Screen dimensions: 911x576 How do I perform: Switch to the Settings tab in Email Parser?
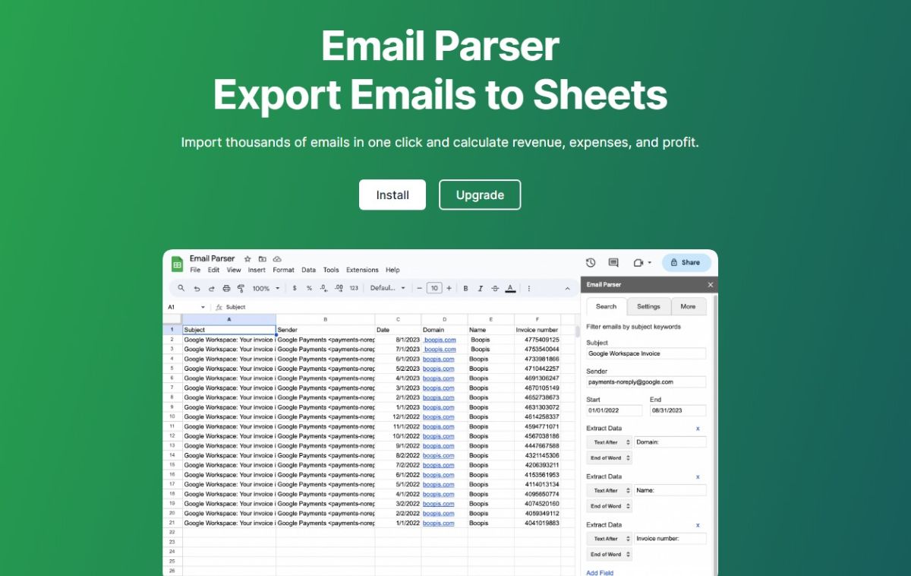tap(649, 306)
